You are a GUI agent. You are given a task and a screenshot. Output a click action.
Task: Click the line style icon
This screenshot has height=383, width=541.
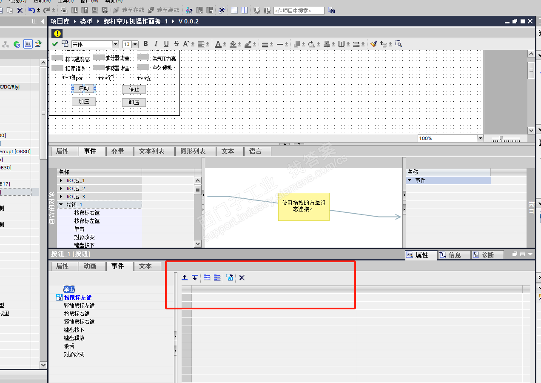(x=279, y=44)
